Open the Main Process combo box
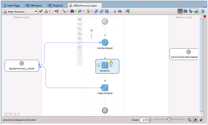This screenshot has height=125, width=208. tap(20, 12)
